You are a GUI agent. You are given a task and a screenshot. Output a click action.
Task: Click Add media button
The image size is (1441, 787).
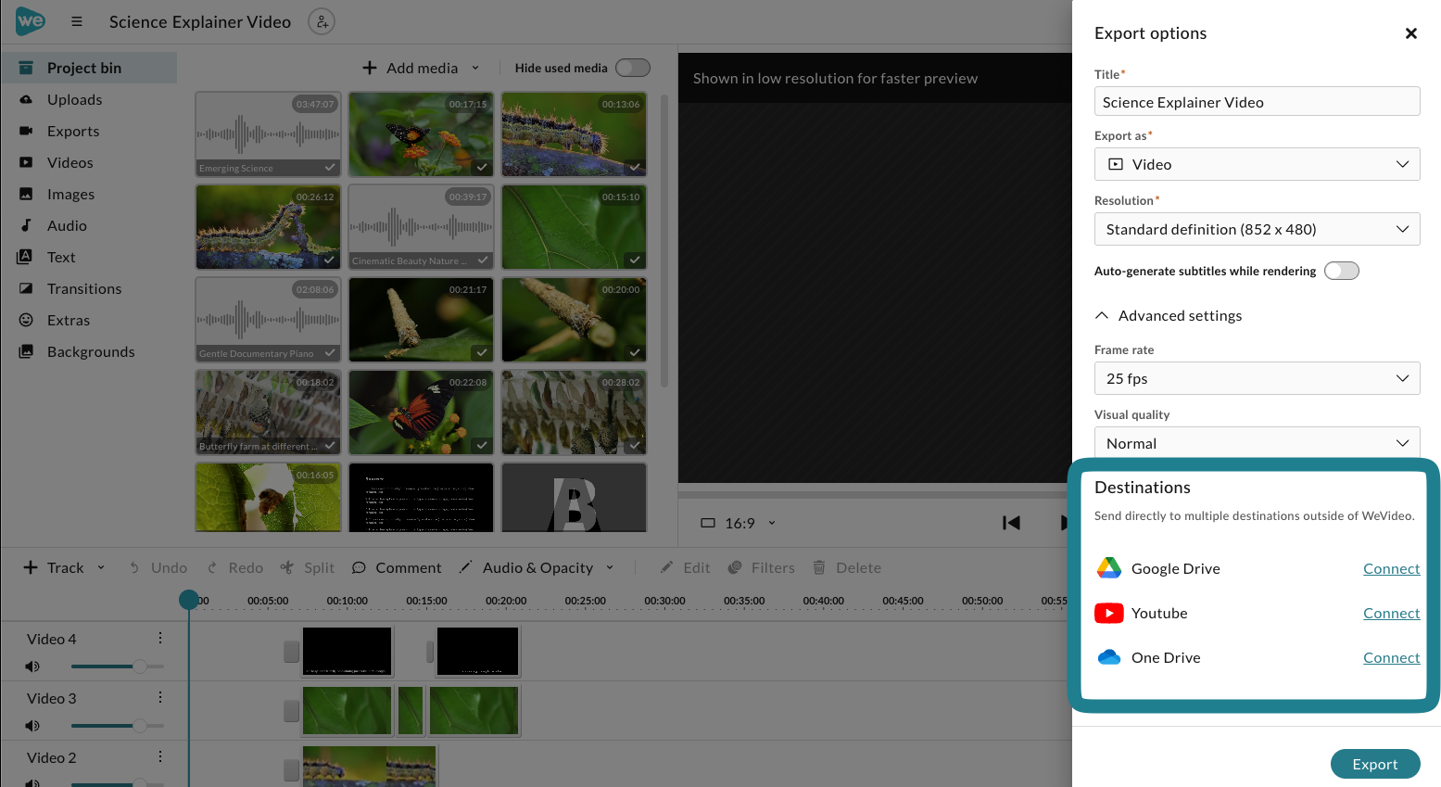pos(410,68)
